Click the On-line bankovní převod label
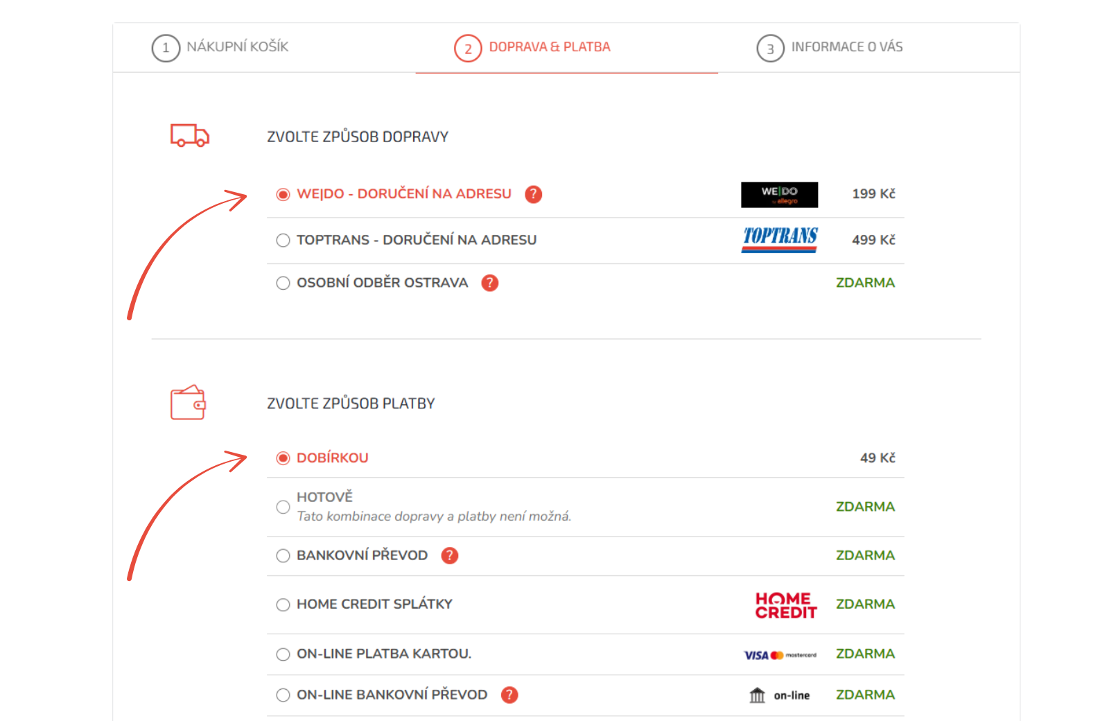The height and width of the screenshot is (721, 1109). pos(392,695)
